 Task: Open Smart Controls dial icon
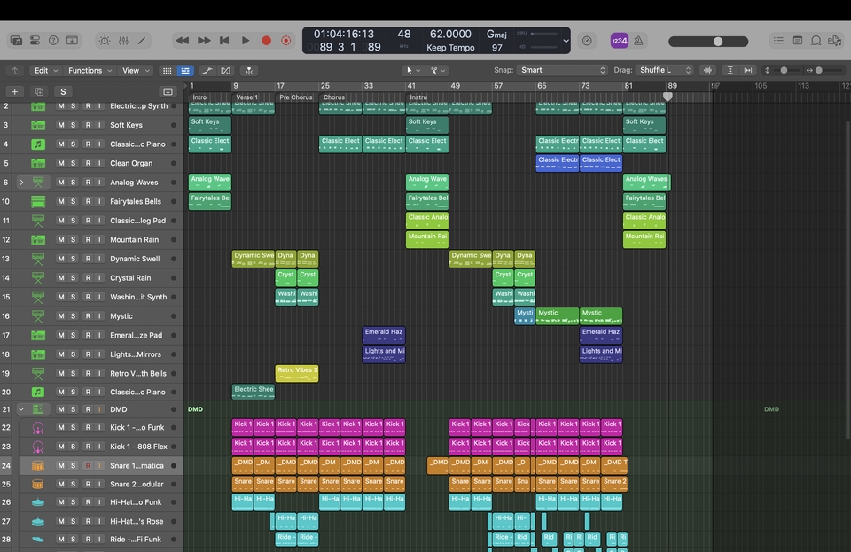105,41
